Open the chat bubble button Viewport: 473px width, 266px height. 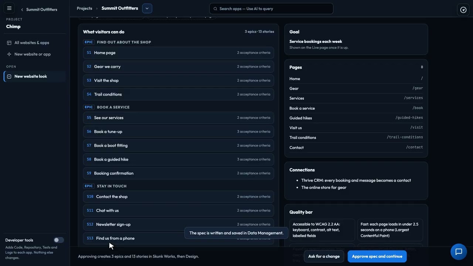pos(459,252)
